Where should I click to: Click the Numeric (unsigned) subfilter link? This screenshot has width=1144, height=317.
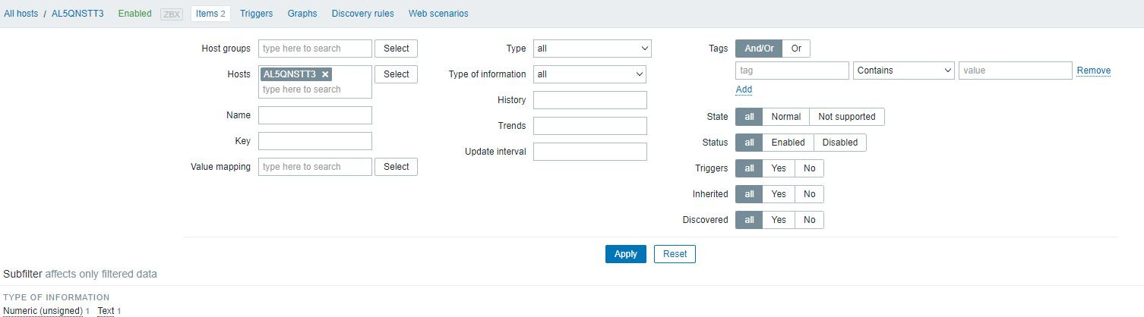click(43, 311)
